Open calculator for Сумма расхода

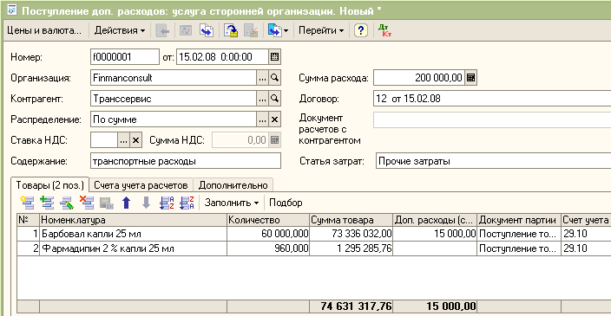pos(470,78)
